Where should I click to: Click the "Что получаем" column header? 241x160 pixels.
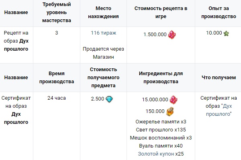pos(219,77)
